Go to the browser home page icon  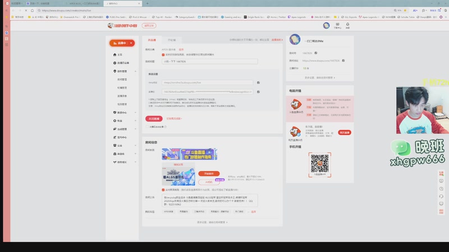pos(33,11)
